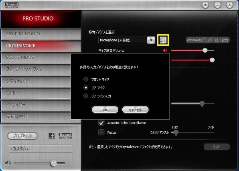
Task: Open the SCOUT MODE tab
Action: point(36,57)
